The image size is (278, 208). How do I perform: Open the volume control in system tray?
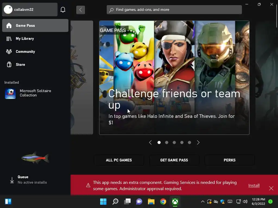pyautogui.click(x=245, y=201)
